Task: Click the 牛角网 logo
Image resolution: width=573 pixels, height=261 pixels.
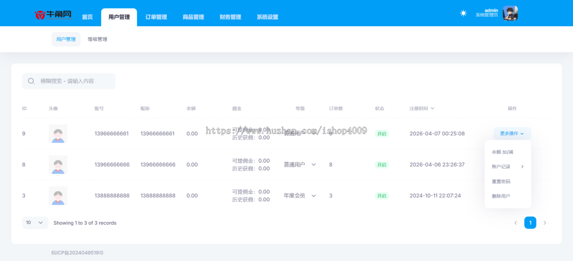Action: point(53,15)
